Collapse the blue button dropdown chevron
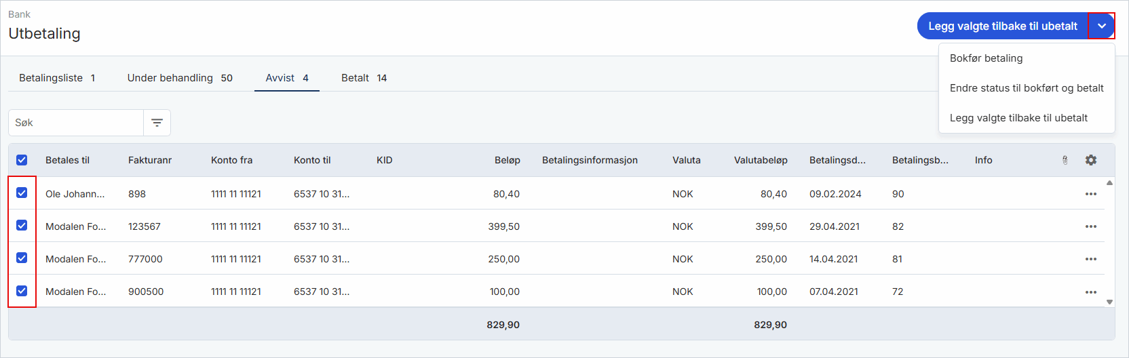 [x=1102, y=26]
